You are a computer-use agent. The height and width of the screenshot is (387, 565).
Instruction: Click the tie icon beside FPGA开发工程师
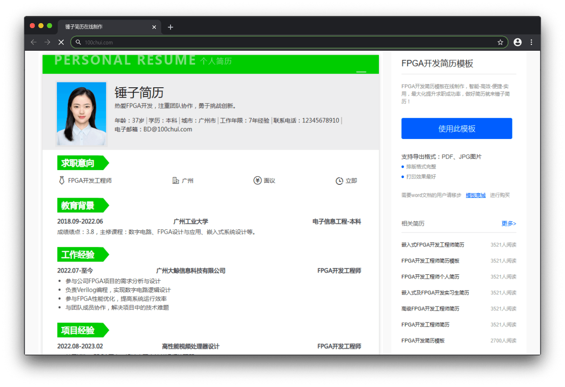[x=61, y=181]
